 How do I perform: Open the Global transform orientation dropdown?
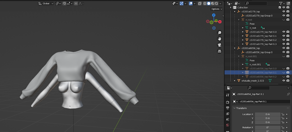pos(46,3)
